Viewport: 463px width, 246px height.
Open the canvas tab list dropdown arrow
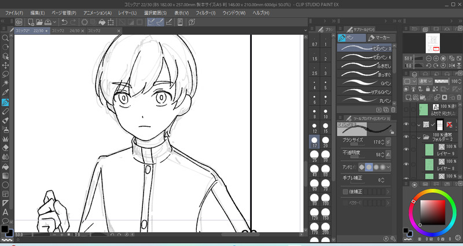306,31
